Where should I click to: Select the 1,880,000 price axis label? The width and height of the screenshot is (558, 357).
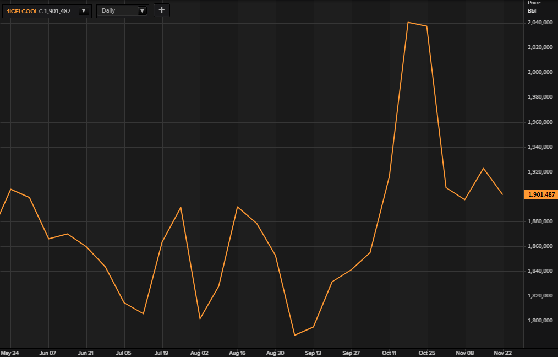[540, 221]
